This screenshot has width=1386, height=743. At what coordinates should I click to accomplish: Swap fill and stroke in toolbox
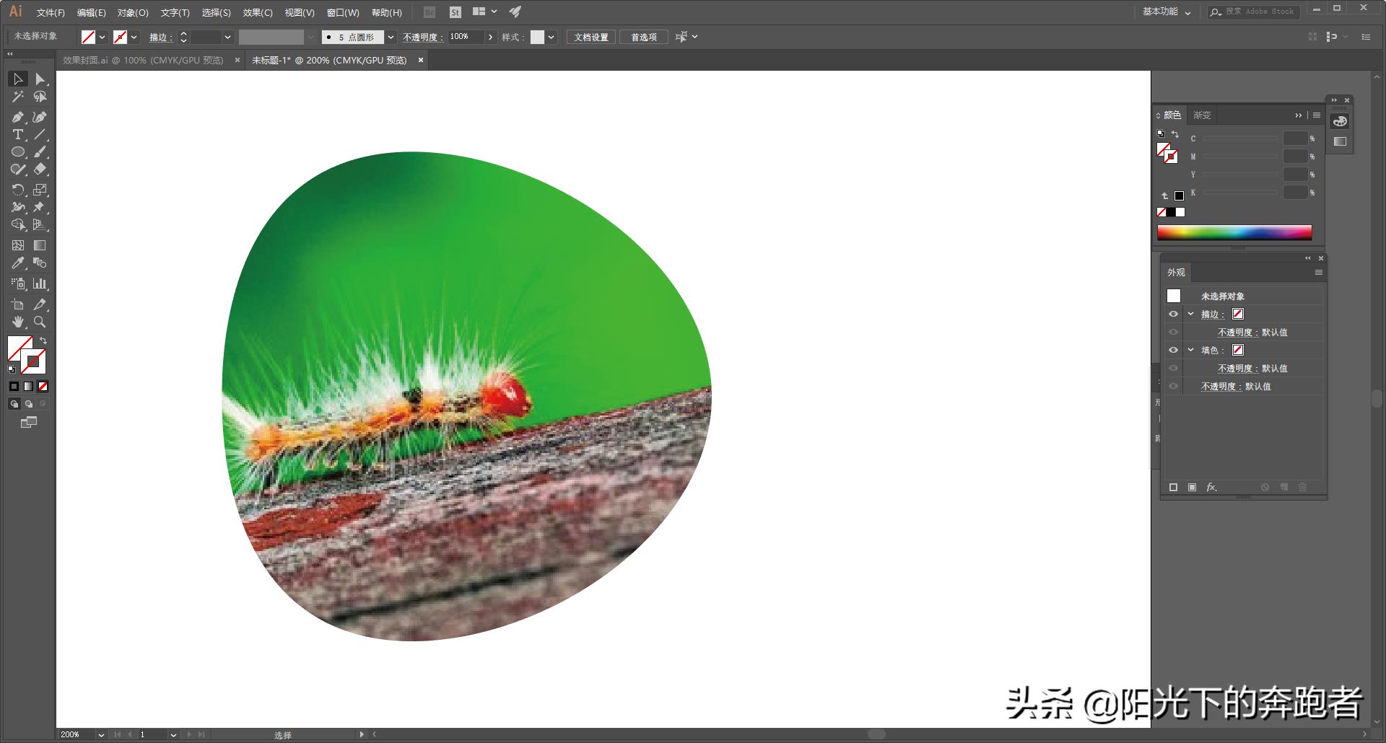[x=43, y=341]
